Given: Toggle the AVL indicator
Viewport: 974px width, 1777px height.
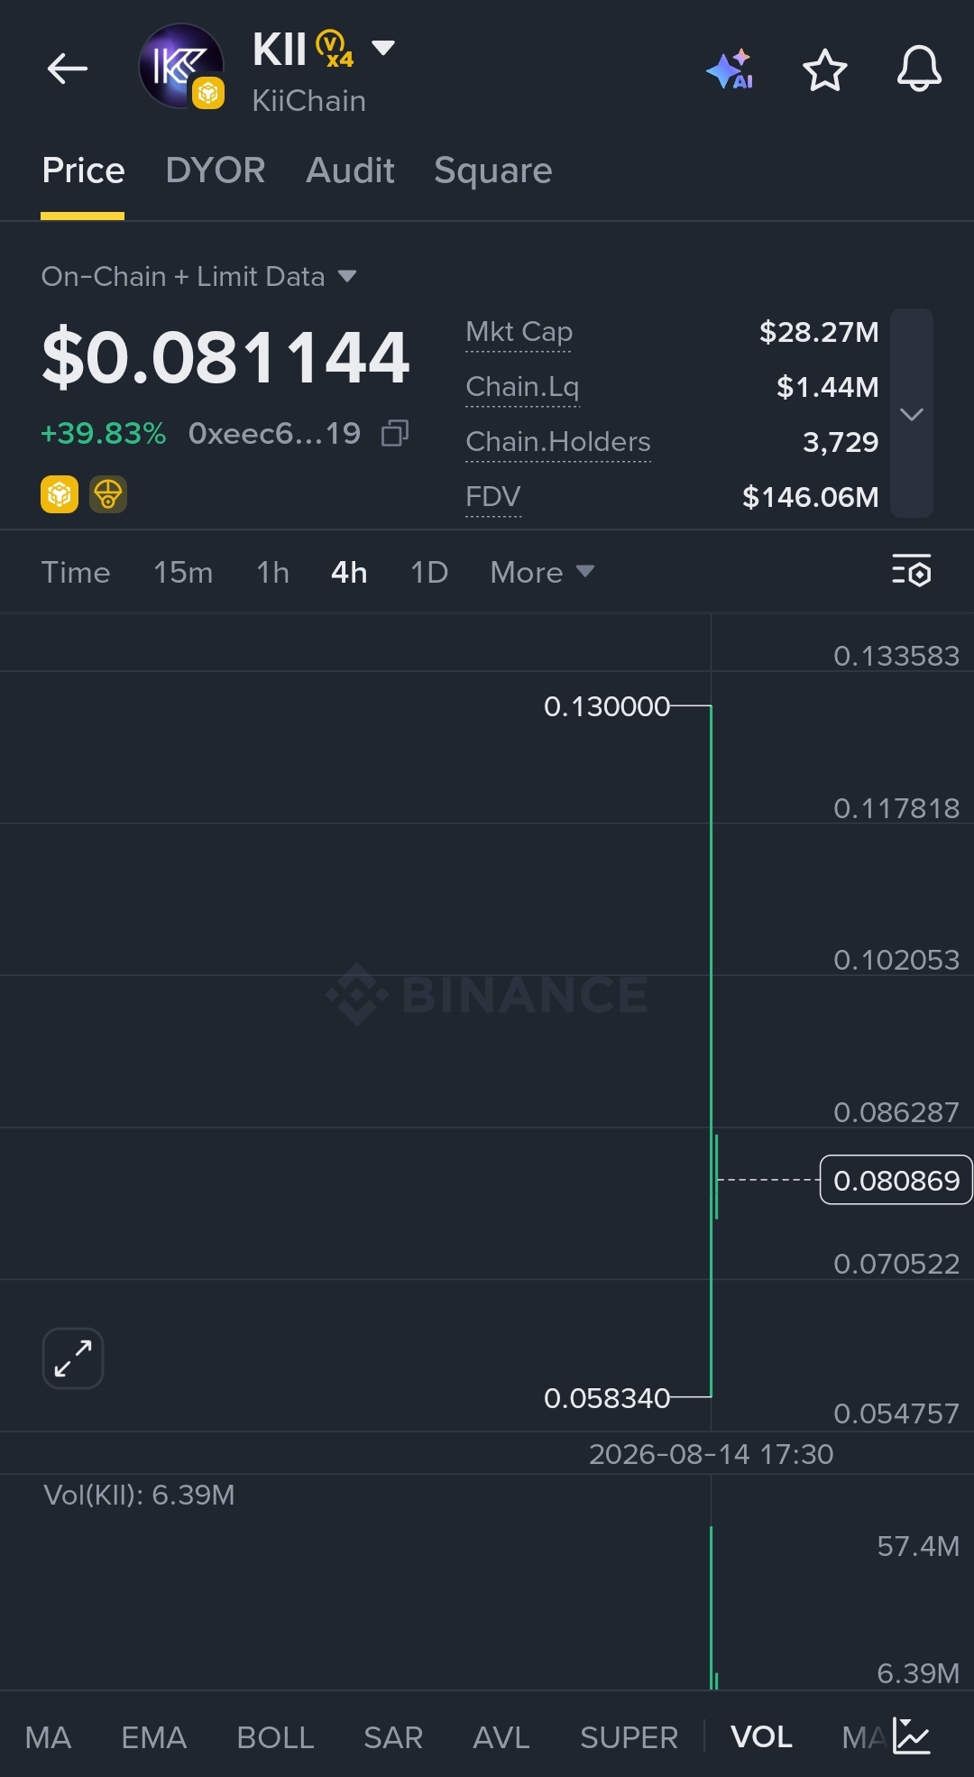Looking at the screenshot, I should point(501,1737).
